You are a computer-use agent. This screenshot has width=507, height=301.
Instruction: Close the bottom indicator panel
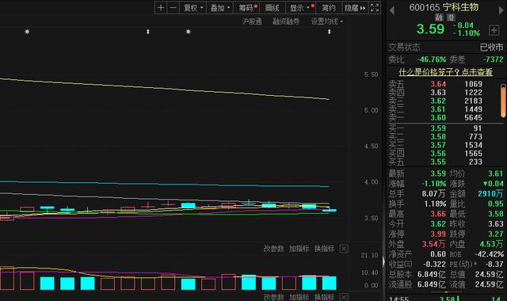[x=344, y=297]
